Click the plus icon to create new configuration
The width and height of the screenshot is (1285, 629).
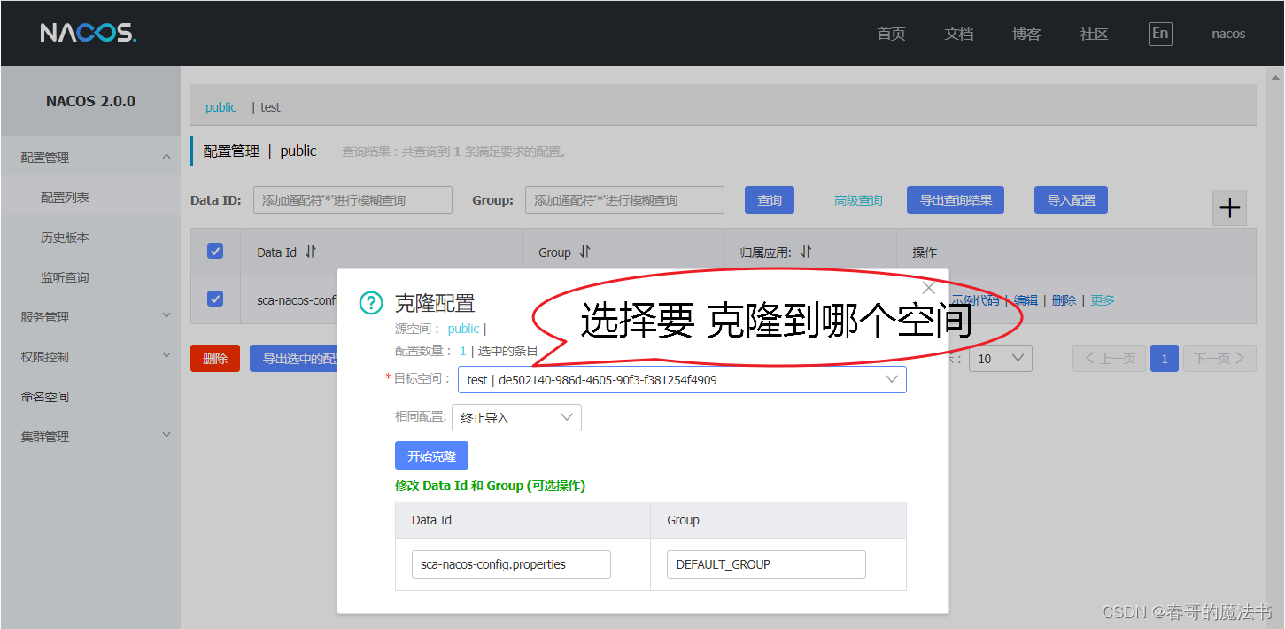coord(1229,207)
